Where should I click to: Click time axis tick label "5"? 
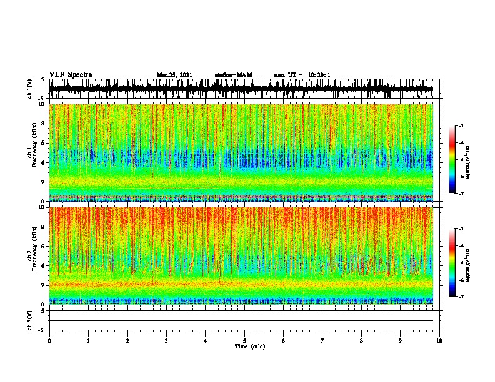click(x=244, y=341)
